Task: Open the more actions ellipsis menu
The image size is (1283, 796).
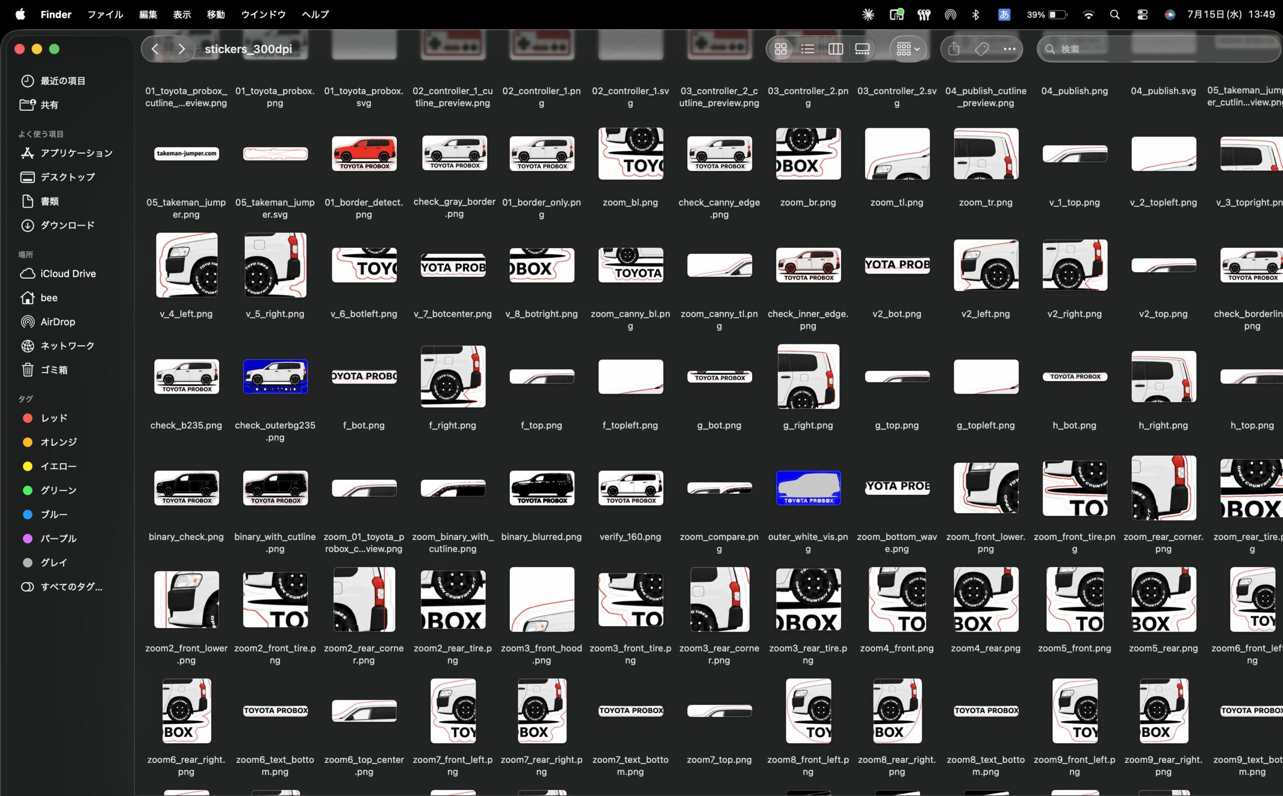Action: point(1009,49)
